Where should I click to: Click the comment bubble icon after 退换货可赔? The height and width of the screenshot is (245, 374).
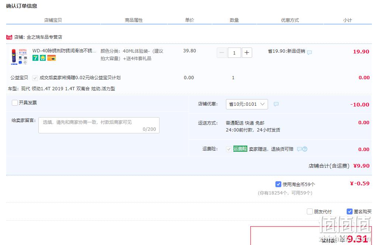click(x=299, y=149)
